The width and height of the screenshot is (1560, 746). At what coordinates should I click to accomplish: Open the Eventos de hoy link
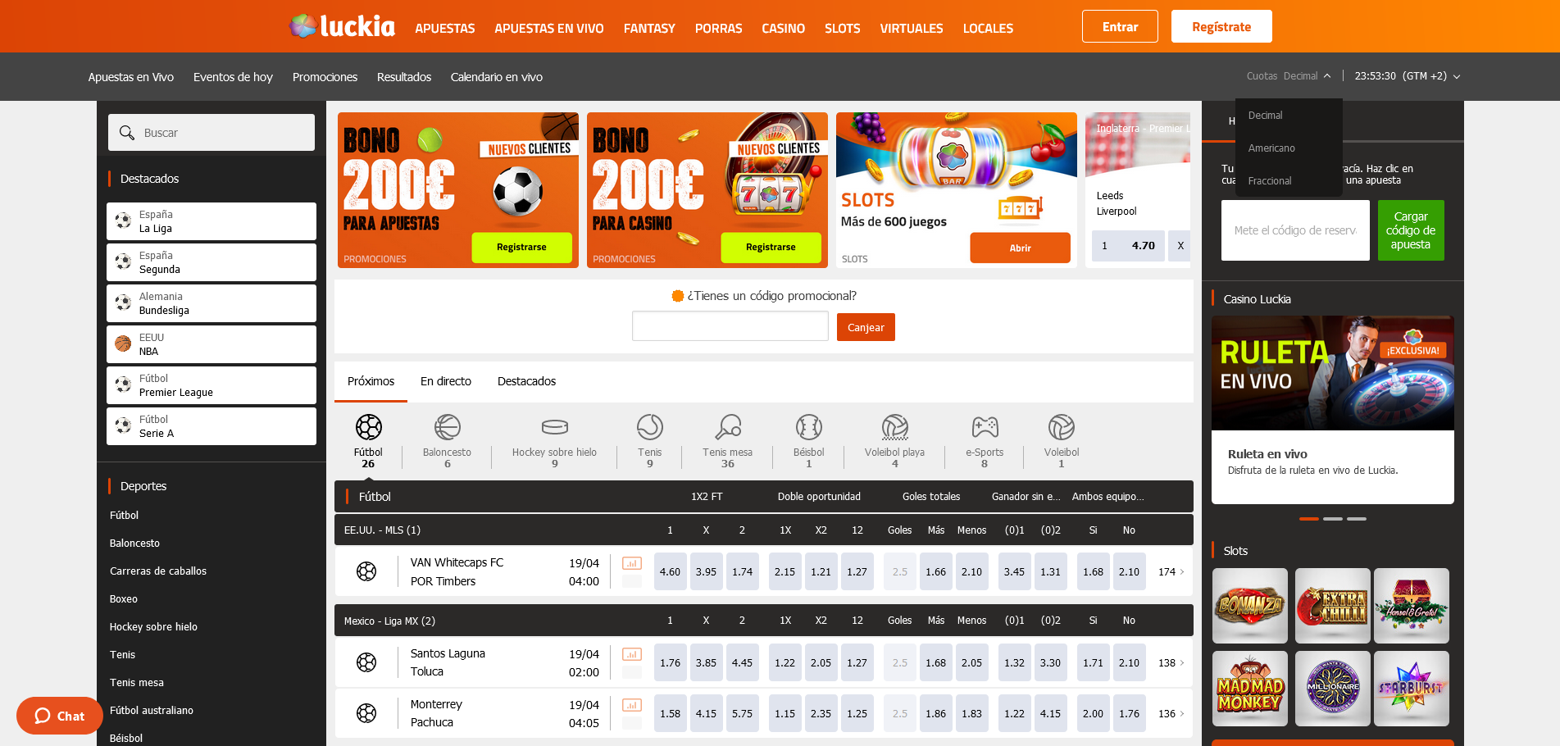233,77
